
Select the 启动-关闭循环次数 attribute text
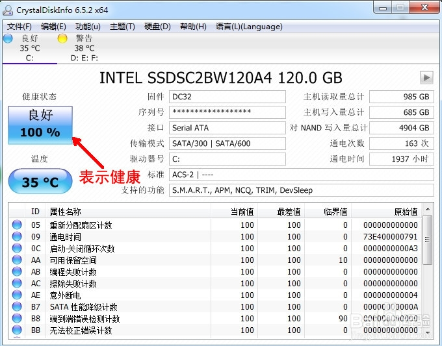[82, 249]
